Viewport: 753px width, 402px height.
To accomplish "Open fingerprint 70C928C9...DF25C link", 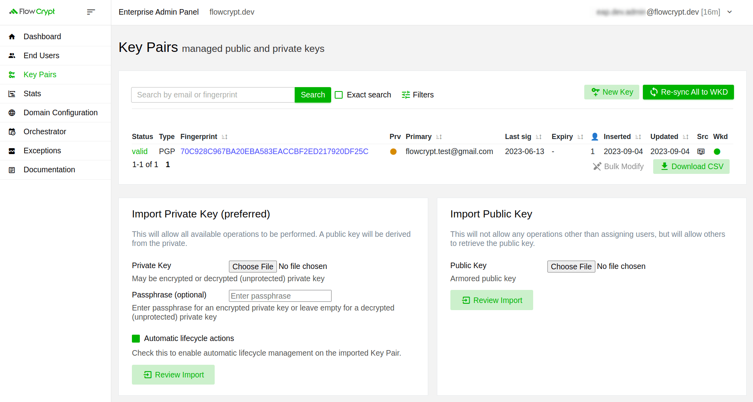I will pyautogui.click(x=274, y=151).
